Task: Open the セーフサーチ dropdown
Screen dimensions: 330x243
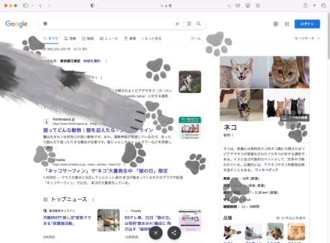Action: [307, 38]
